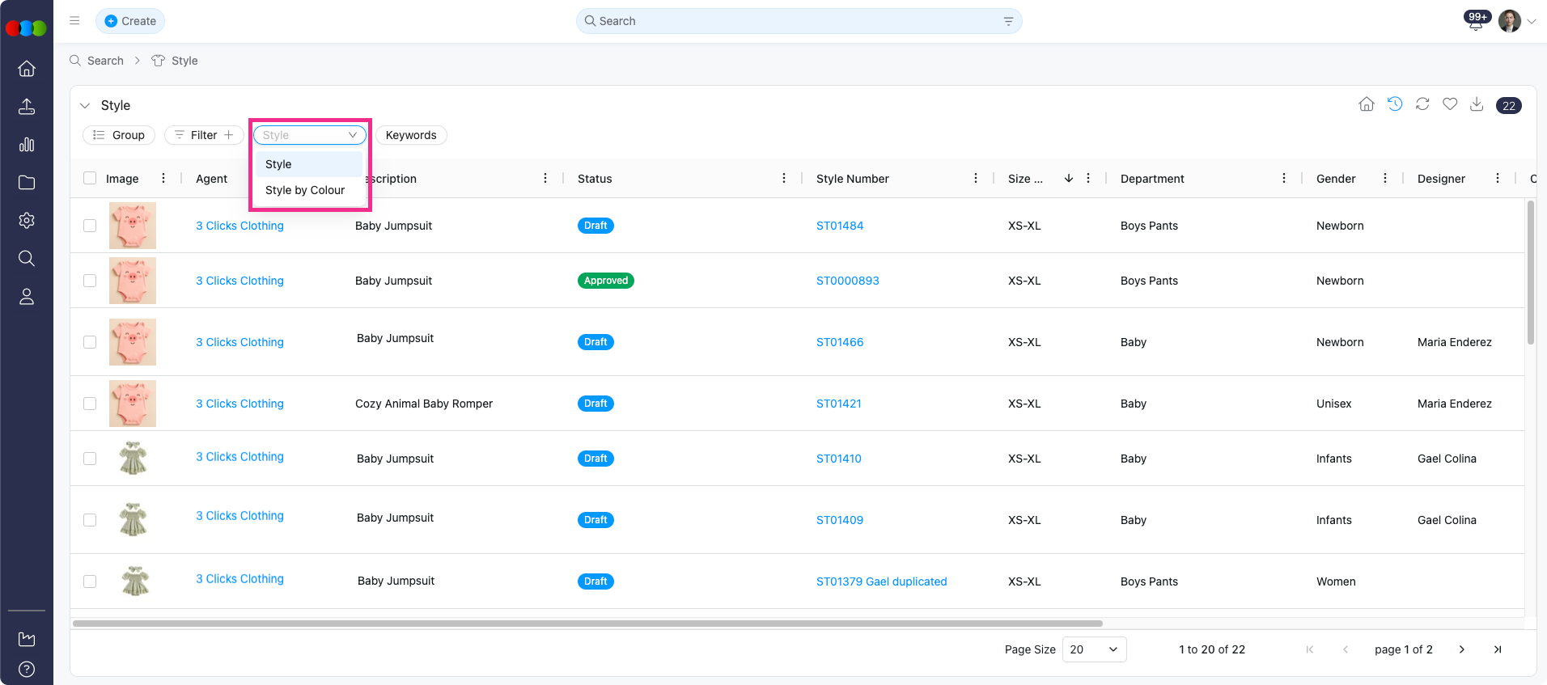Click the heart favorite icon
This screenshot has width=1547, height=685.
(1450, 104)
